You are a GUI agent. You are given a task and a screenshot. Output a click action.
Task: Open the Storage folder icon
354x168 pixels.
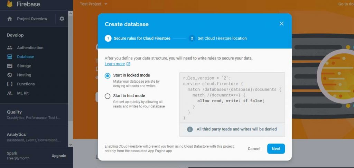10,66
